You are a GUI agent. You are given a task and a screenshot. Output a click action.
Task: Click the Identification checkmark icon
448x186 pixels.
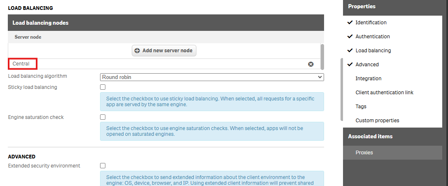[x=350, y=22]
